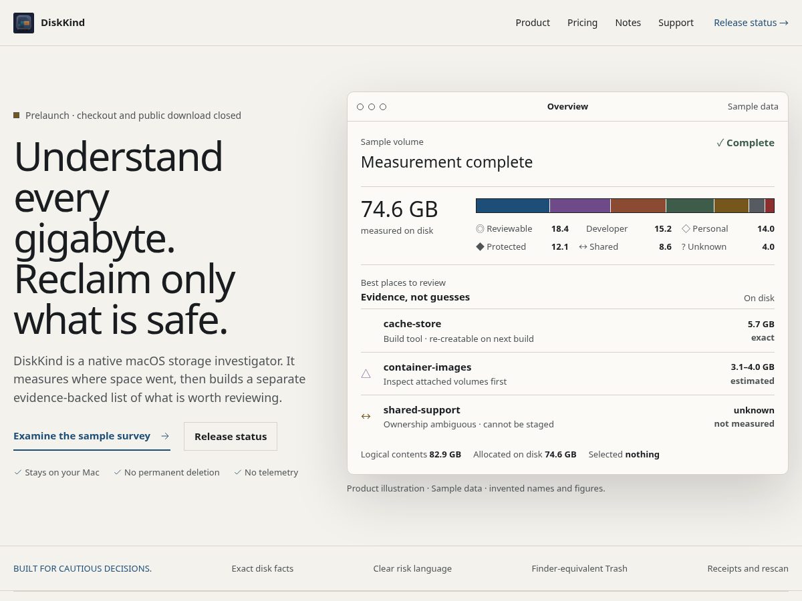Select the green Protected bar segment
802x601 pixels.
690,206
